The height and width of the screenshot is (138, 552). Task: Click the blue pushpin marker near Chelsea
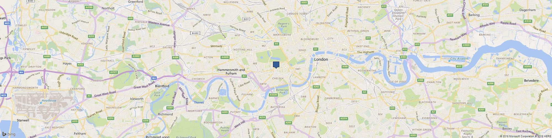(x=276, y=65)
